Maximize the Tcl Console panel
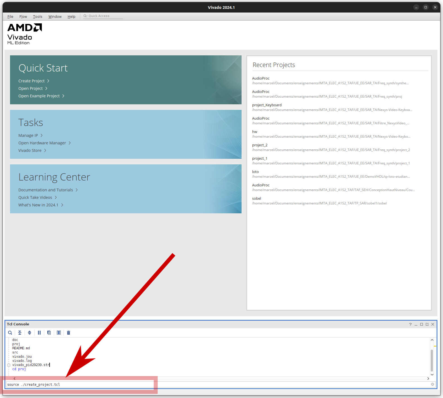This screenshot has width=443, height=398. 422,324
